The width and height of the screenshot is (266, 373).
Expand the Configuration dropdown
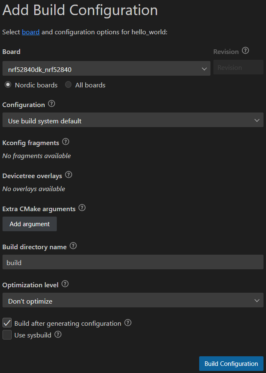[x=133, y=120]
